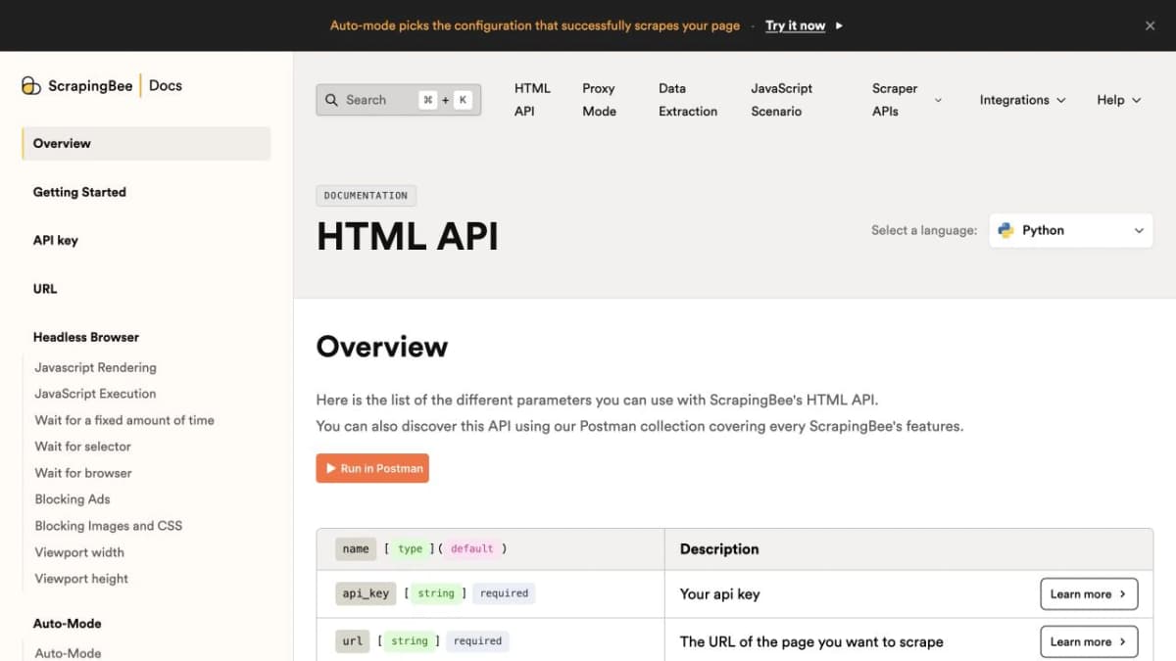Click the api_key parameter name
Screen dimensions: 1176x661
[366, 593]
